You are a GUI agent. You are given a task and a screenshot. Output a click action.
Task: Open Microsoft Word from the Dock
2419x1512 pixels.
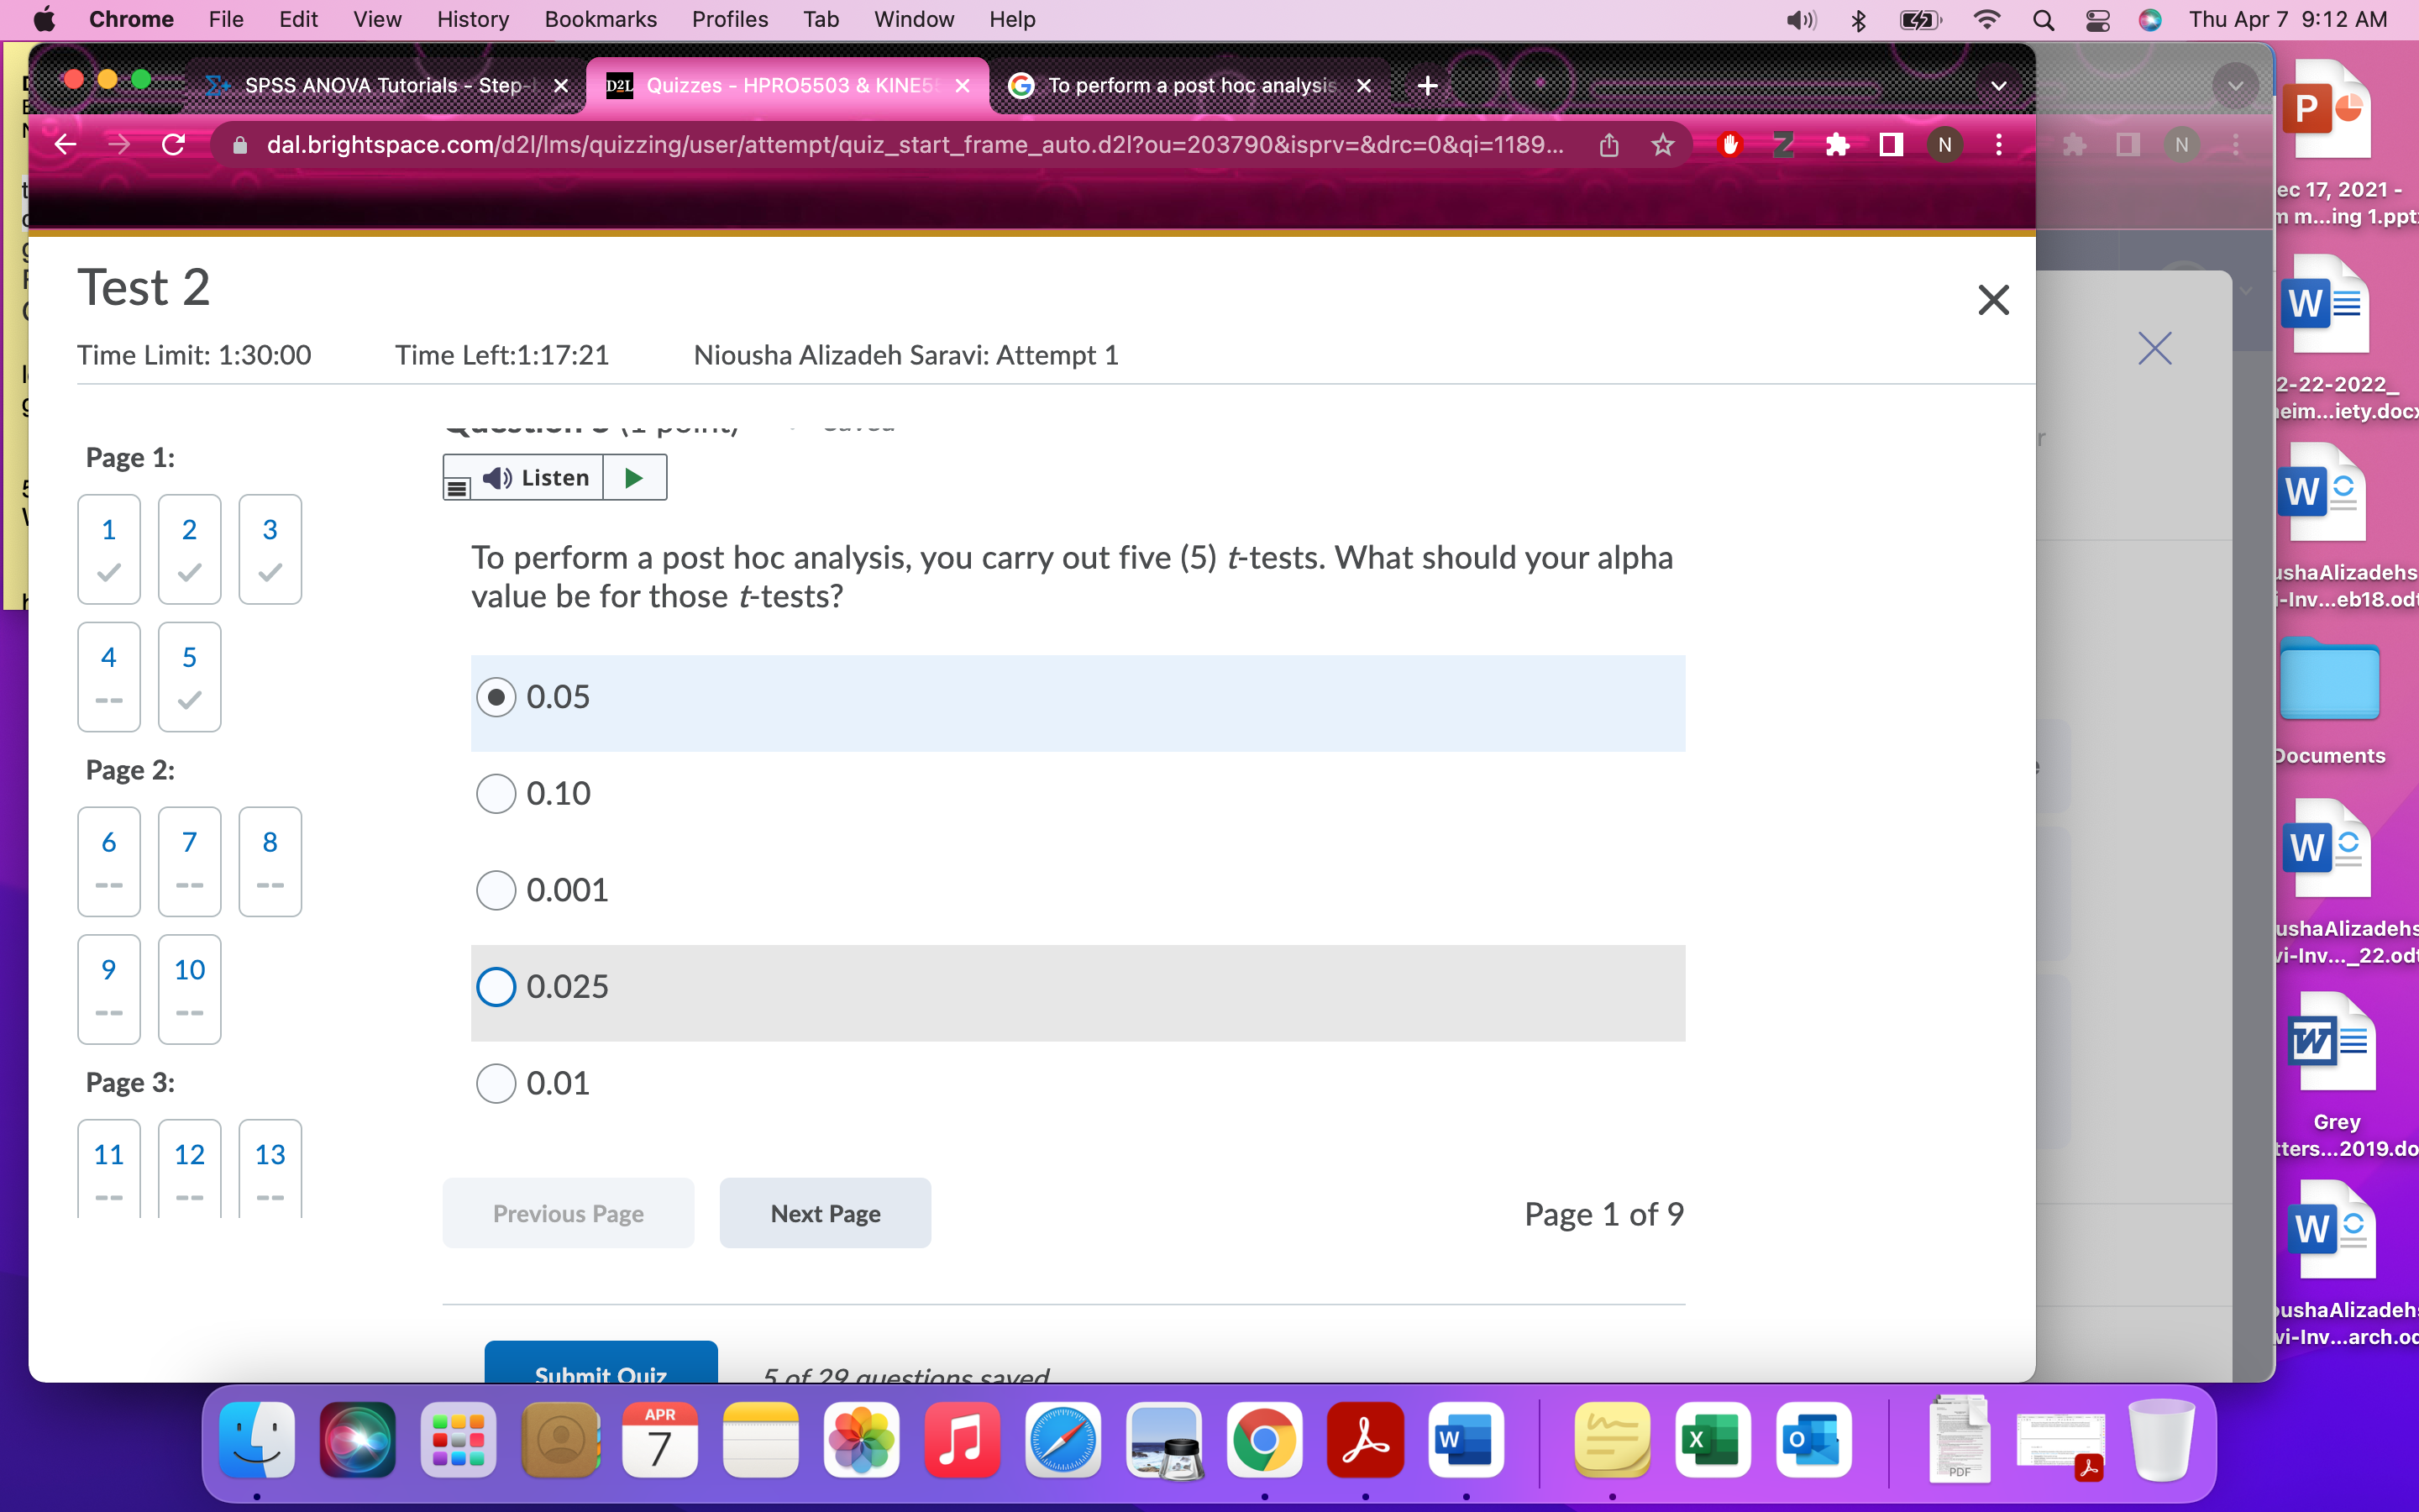[x=1464, y=1440]
